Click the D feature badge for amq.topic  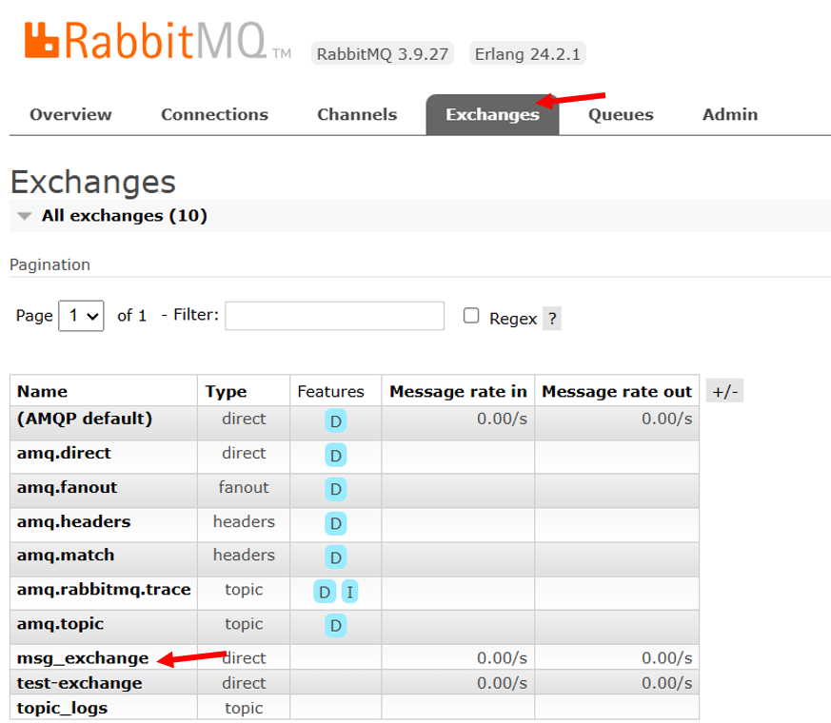click(335, 626)
